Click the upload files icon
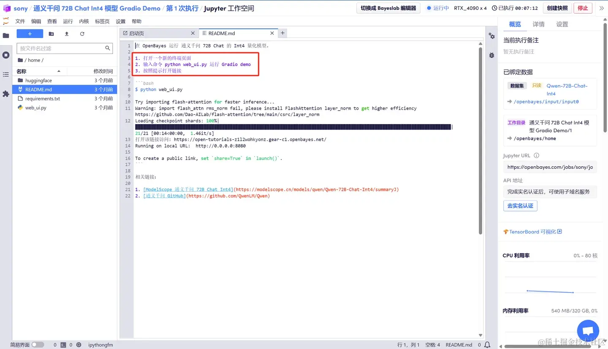 pos(67,34)
